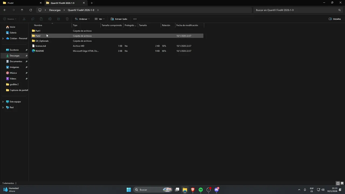Screen dimensions: 345x194
Task: Click QuantV FiveM 2026-1-9 breadcrumb
Action: (x=81, y=10)
